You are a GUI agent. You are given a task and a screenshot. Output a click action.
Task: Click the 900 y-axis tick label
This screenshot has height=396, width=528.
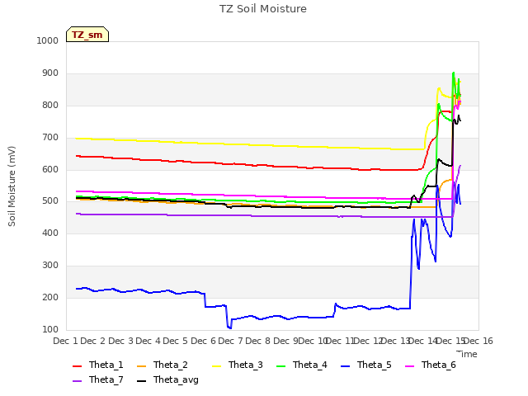50,73
